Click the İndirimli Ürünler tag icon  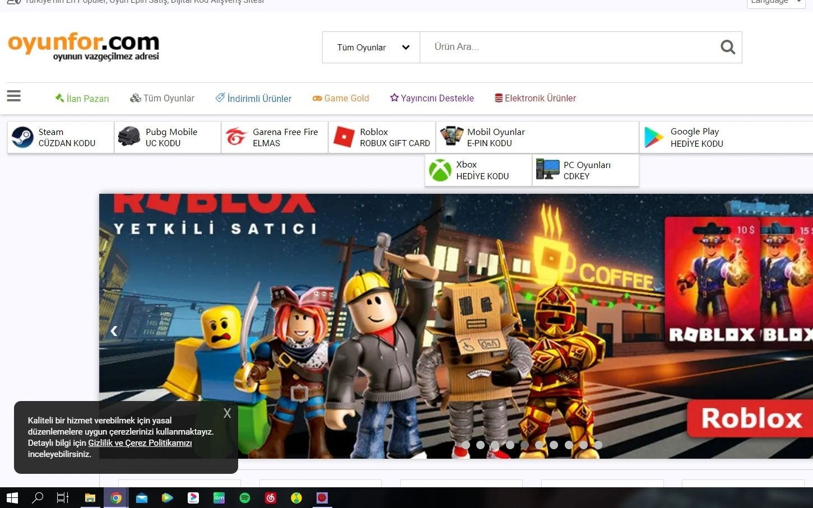point(220,97)
